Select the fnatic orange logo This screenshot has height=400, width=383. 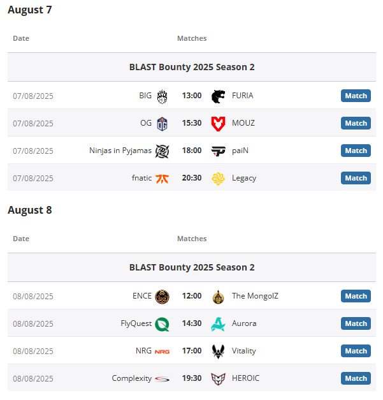(162, 178)
